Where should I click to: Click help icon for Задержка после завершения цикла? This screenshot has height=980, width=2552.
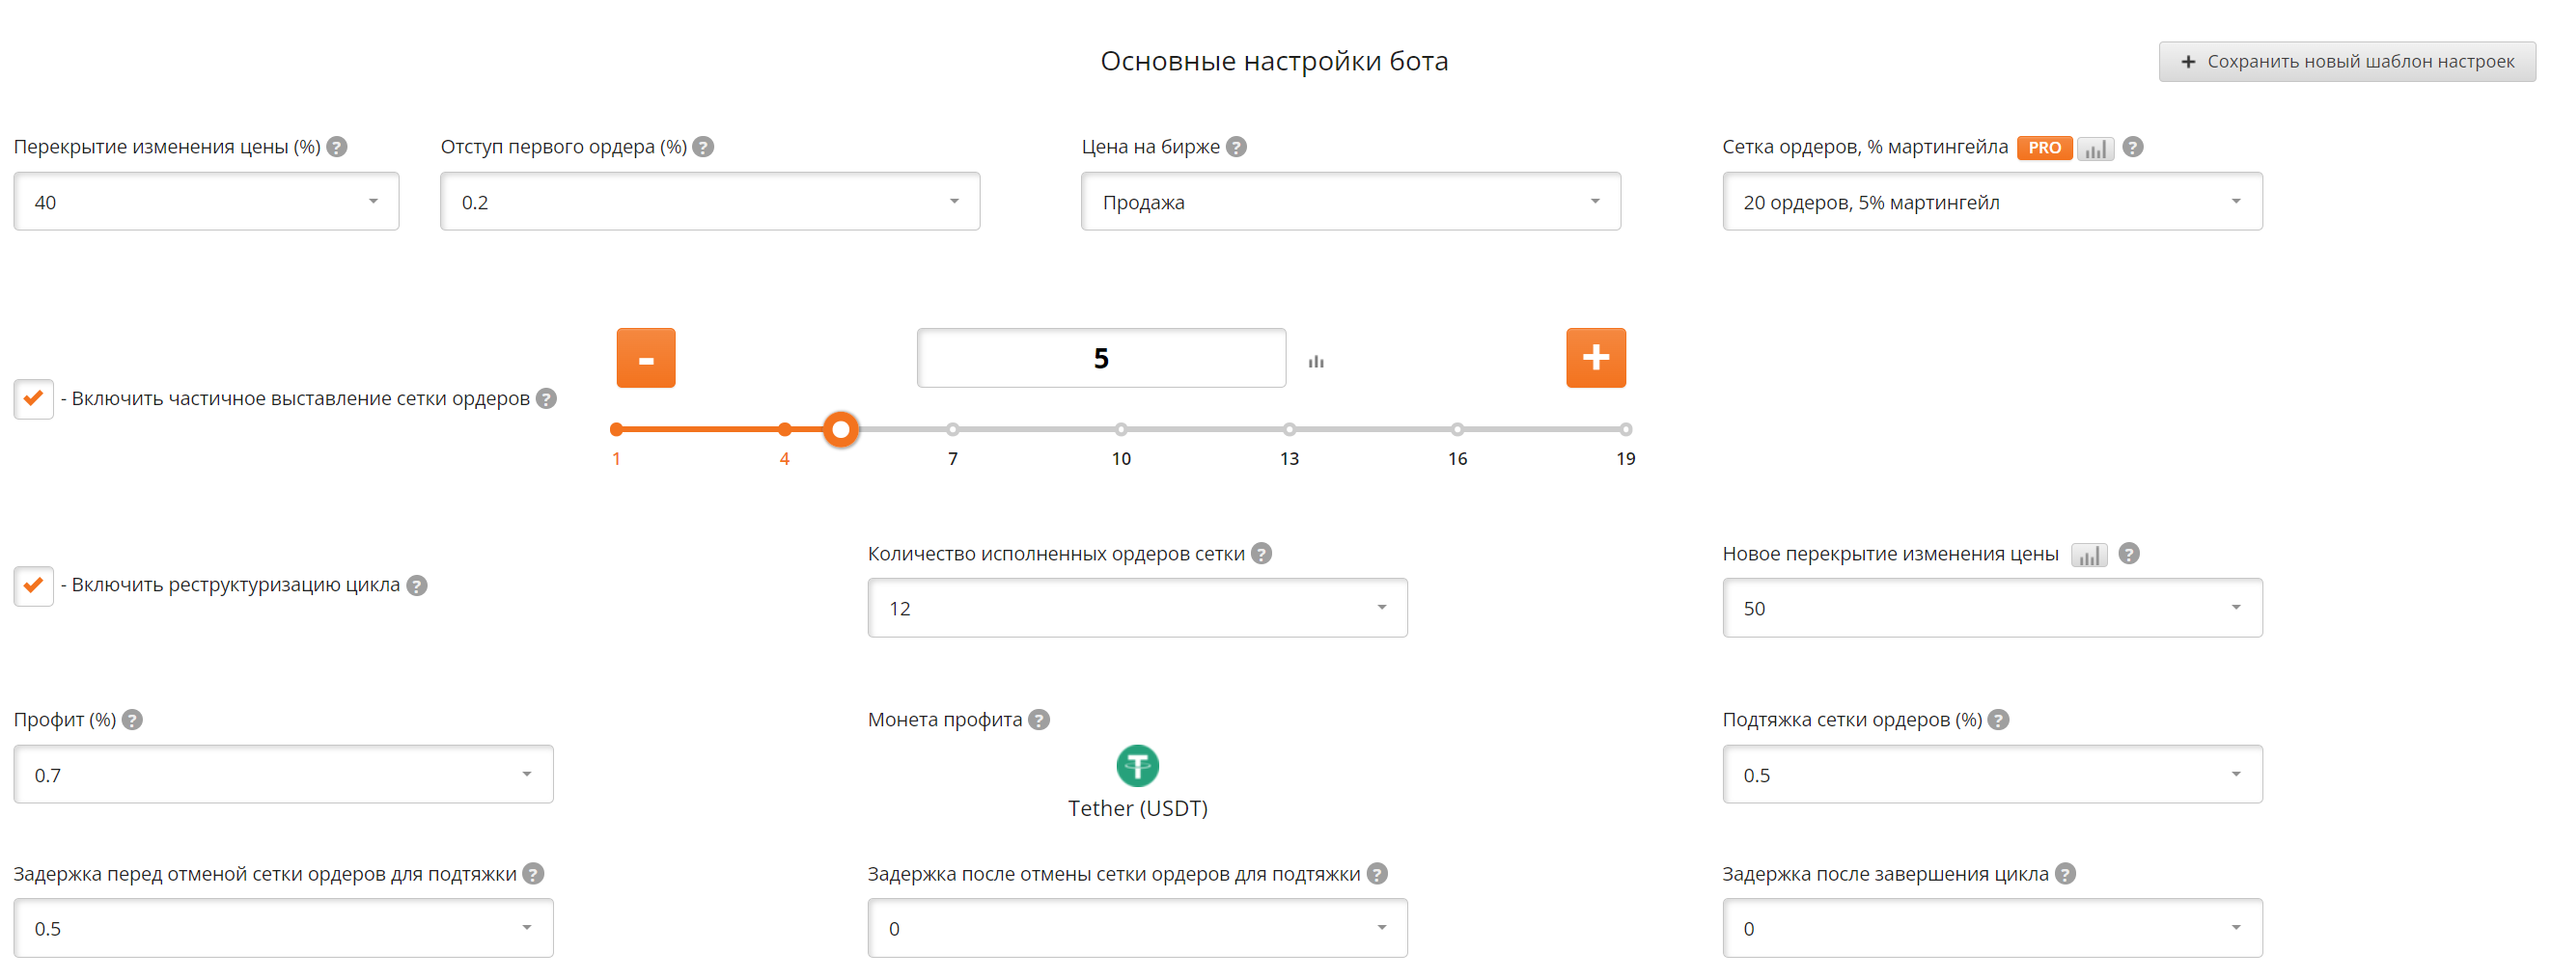click(x=2065, y=874)
